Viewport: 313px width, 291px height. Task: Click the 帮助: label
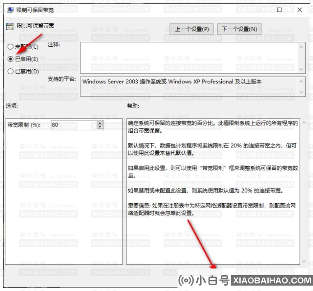pos(133,106)
